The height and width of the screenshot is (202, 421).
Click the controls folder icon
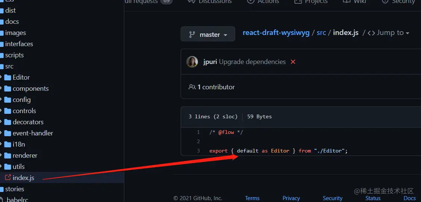point(8,111)
